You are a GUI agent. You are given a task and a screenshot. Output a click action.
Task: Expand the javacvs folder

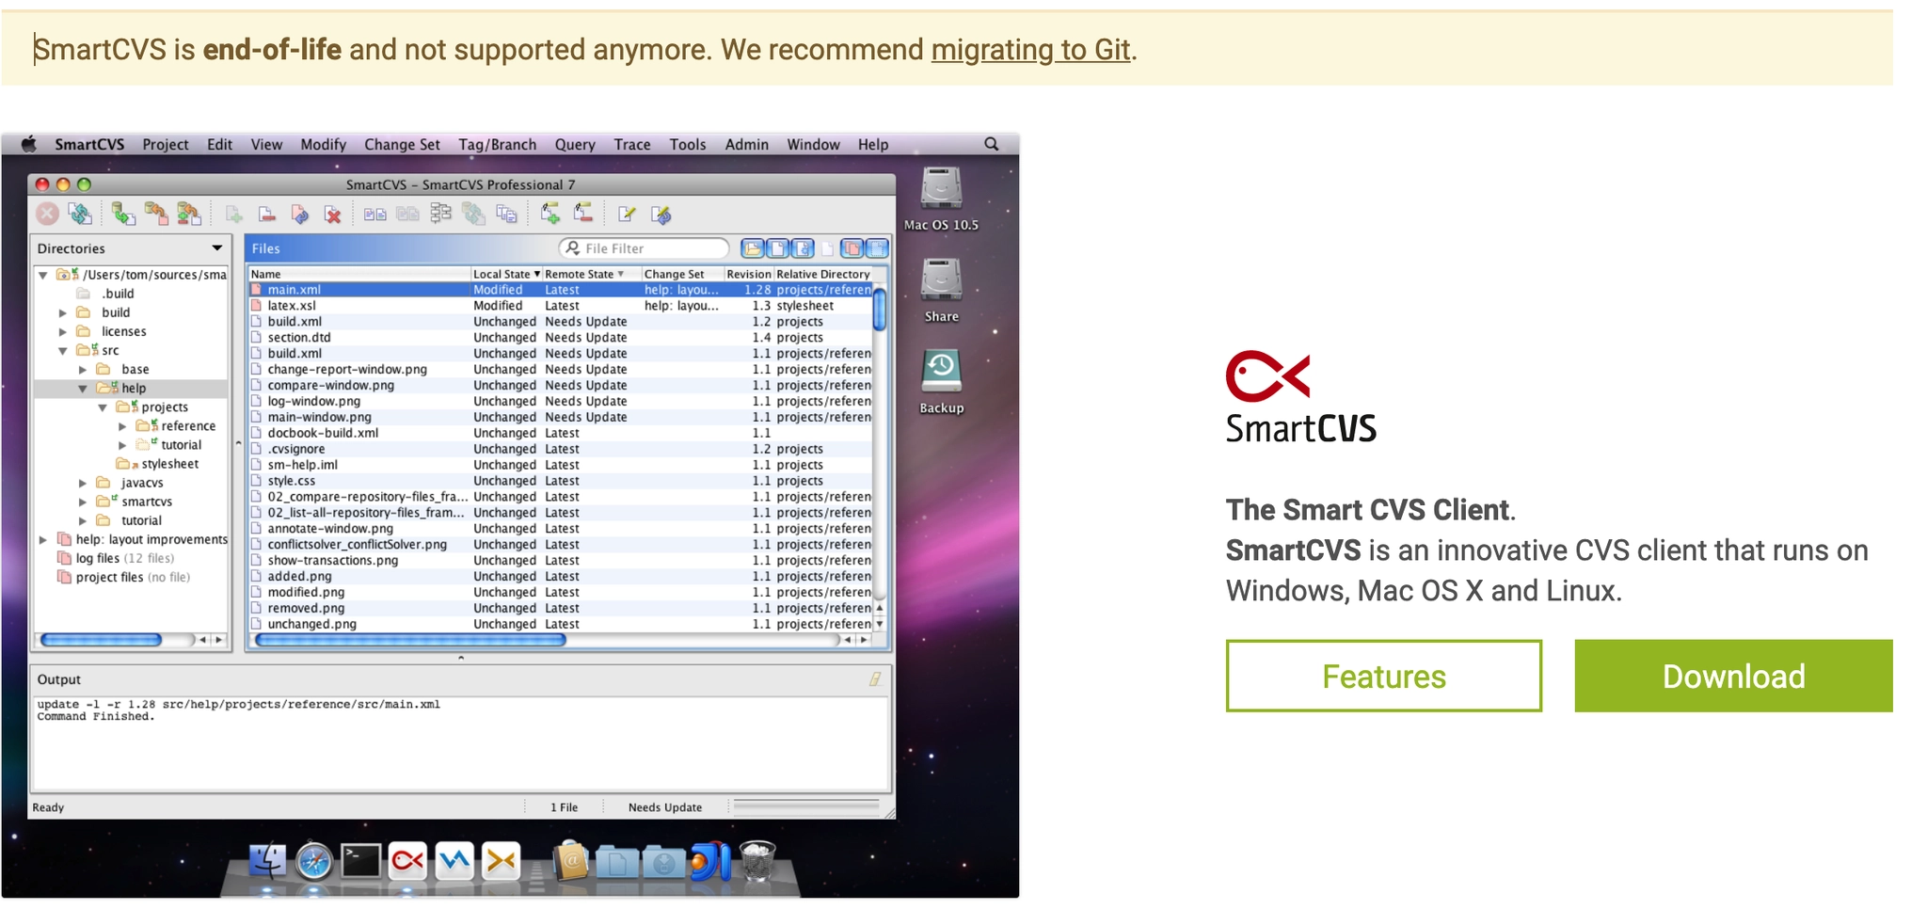[83, 483]
